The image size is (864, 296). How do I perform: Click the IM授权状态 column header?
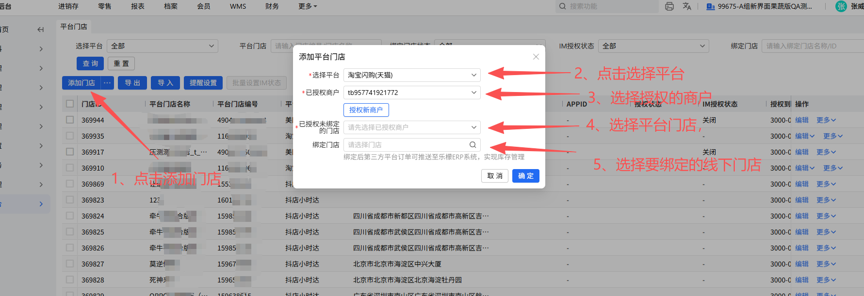(720, 104)
